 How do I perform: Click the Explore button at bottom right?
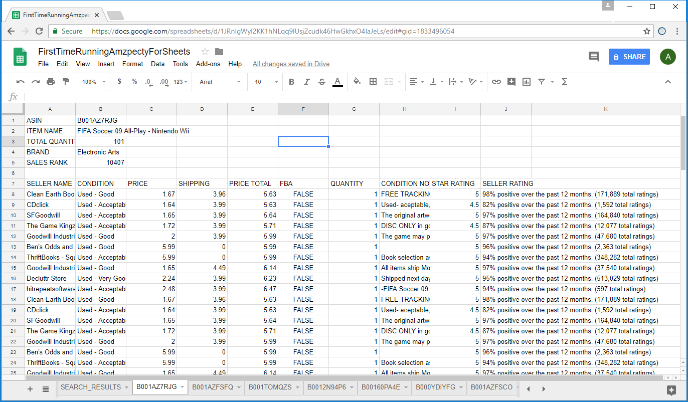[672, 390]
